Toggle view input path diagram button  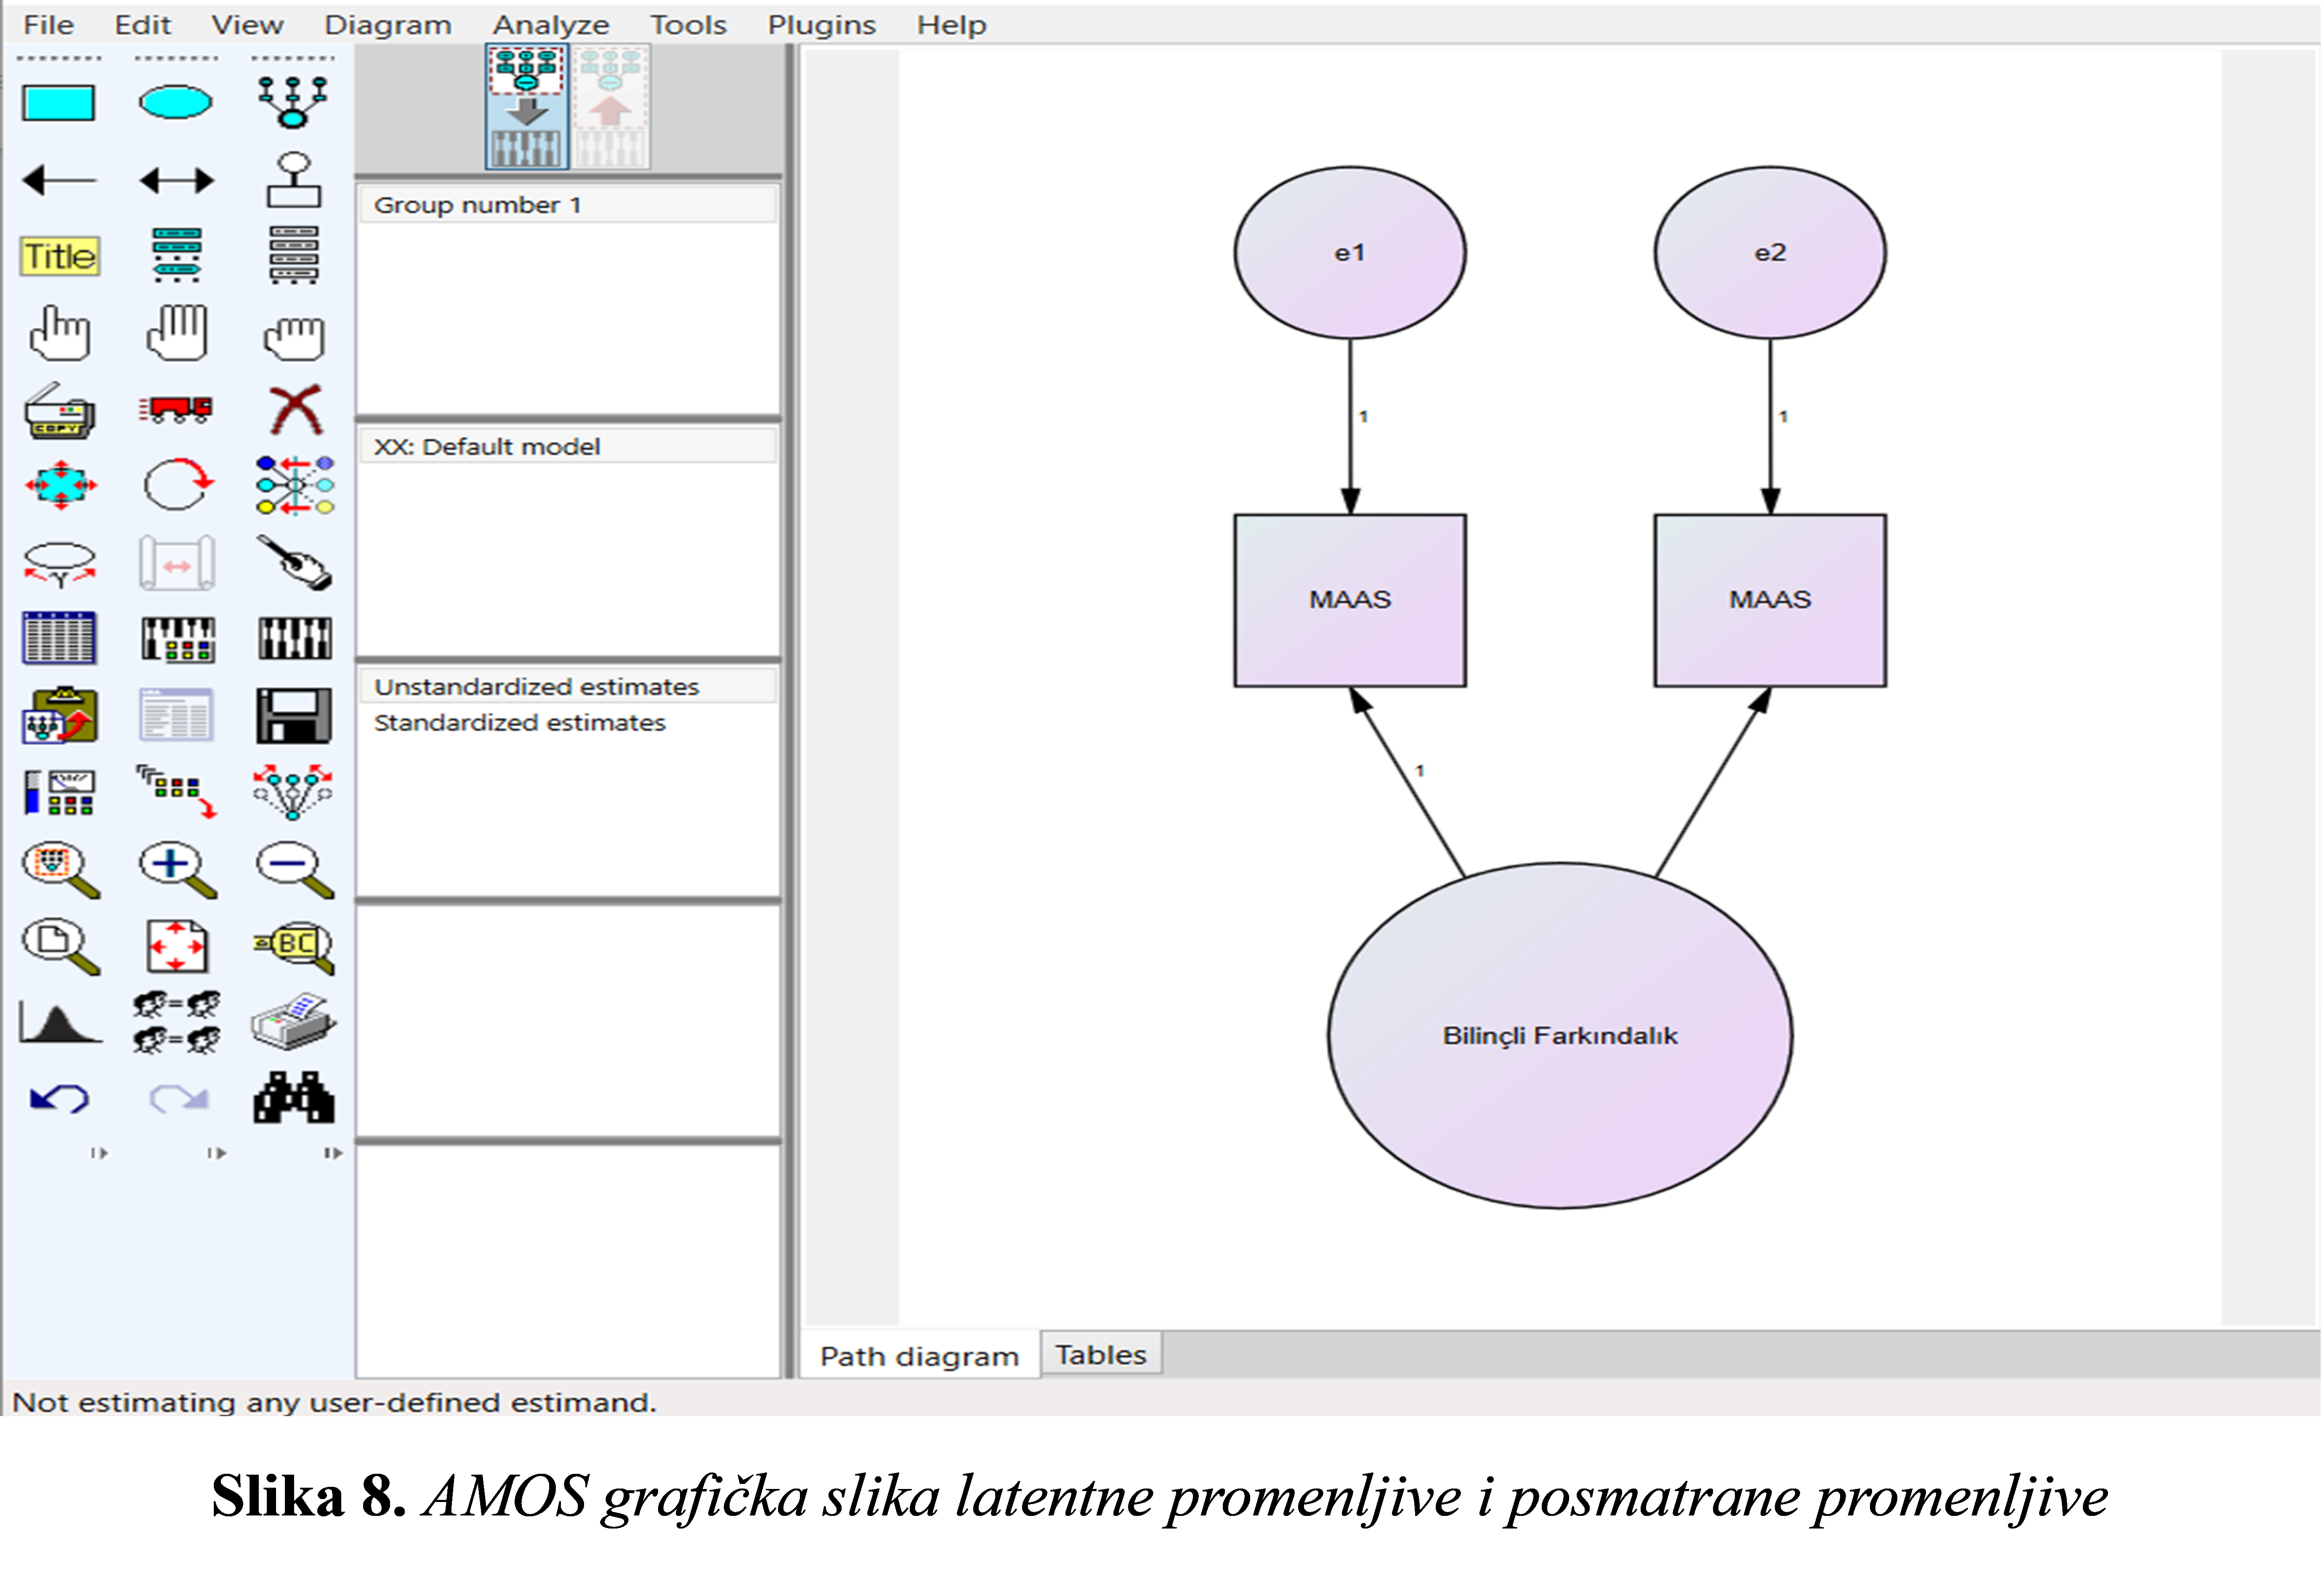tap(527, 107)
